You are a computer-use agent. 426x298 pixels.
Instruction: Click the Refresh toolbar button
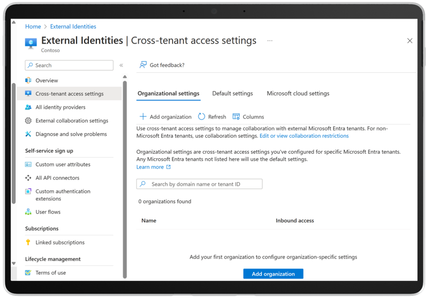click(212, 117)
